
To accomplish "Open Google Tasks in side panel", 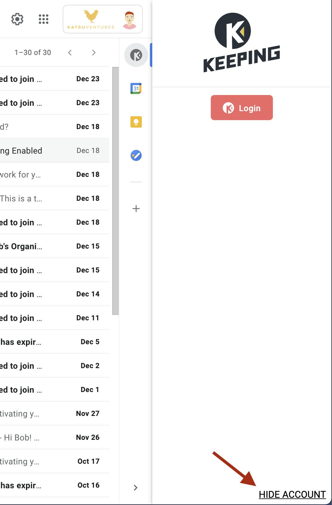I will point(136,155).
